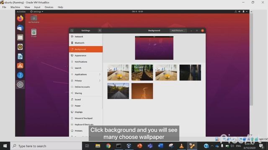
Task: Open the VirtualBox Help menu
Action: click(x=60, y=7)
